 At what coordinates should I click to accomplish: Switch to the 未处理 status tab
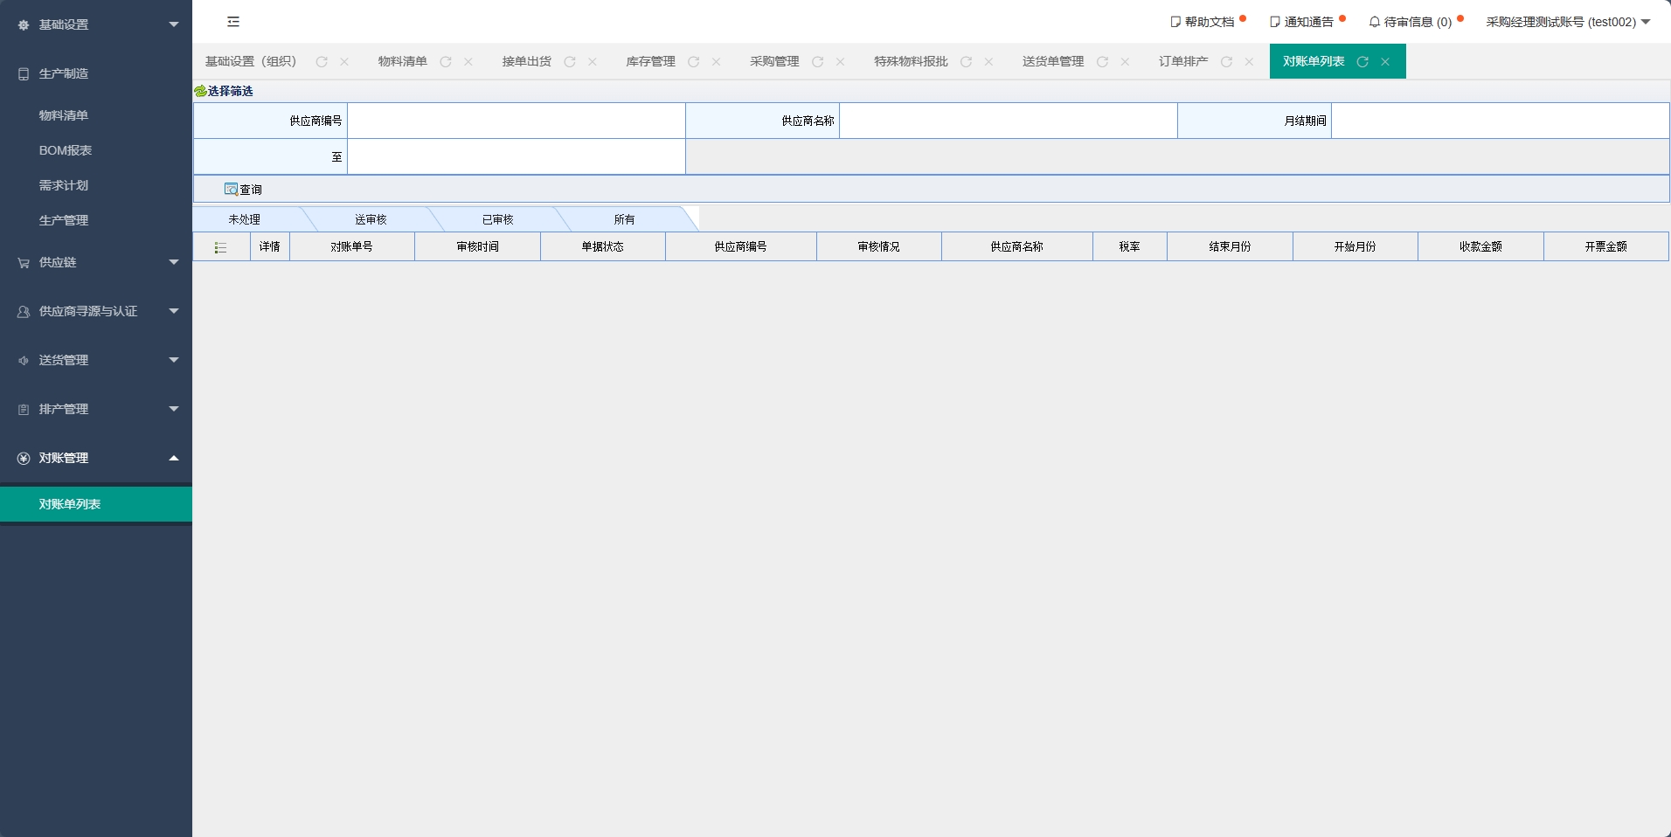(245, 219)
